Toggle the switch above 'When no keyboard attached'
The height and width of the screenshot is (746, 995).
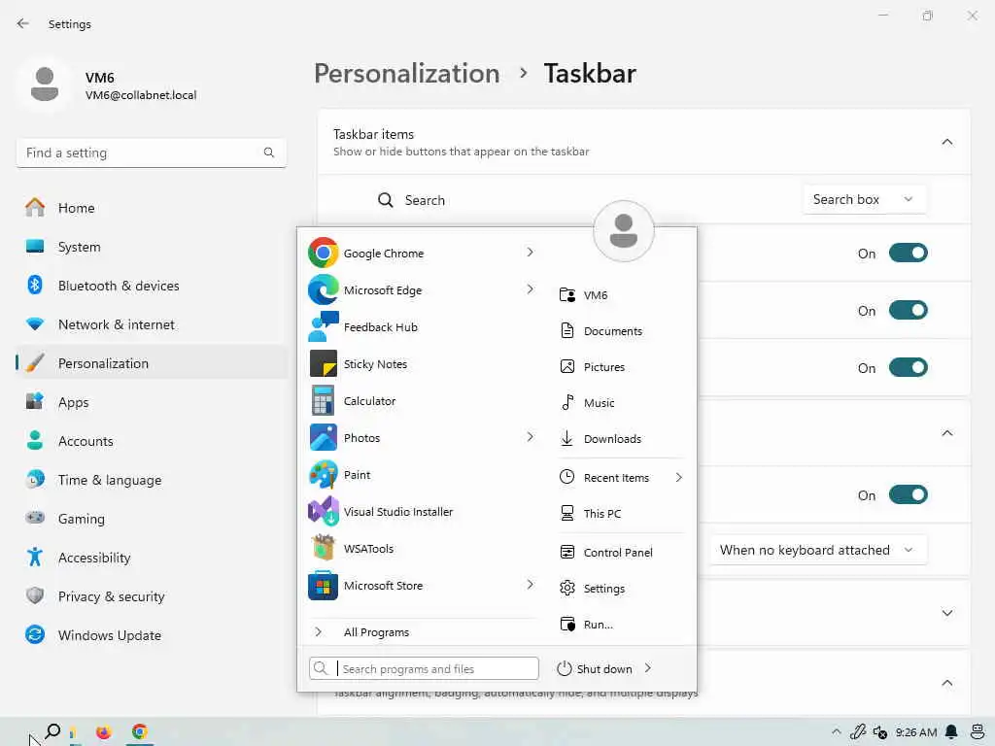[909, 494]
